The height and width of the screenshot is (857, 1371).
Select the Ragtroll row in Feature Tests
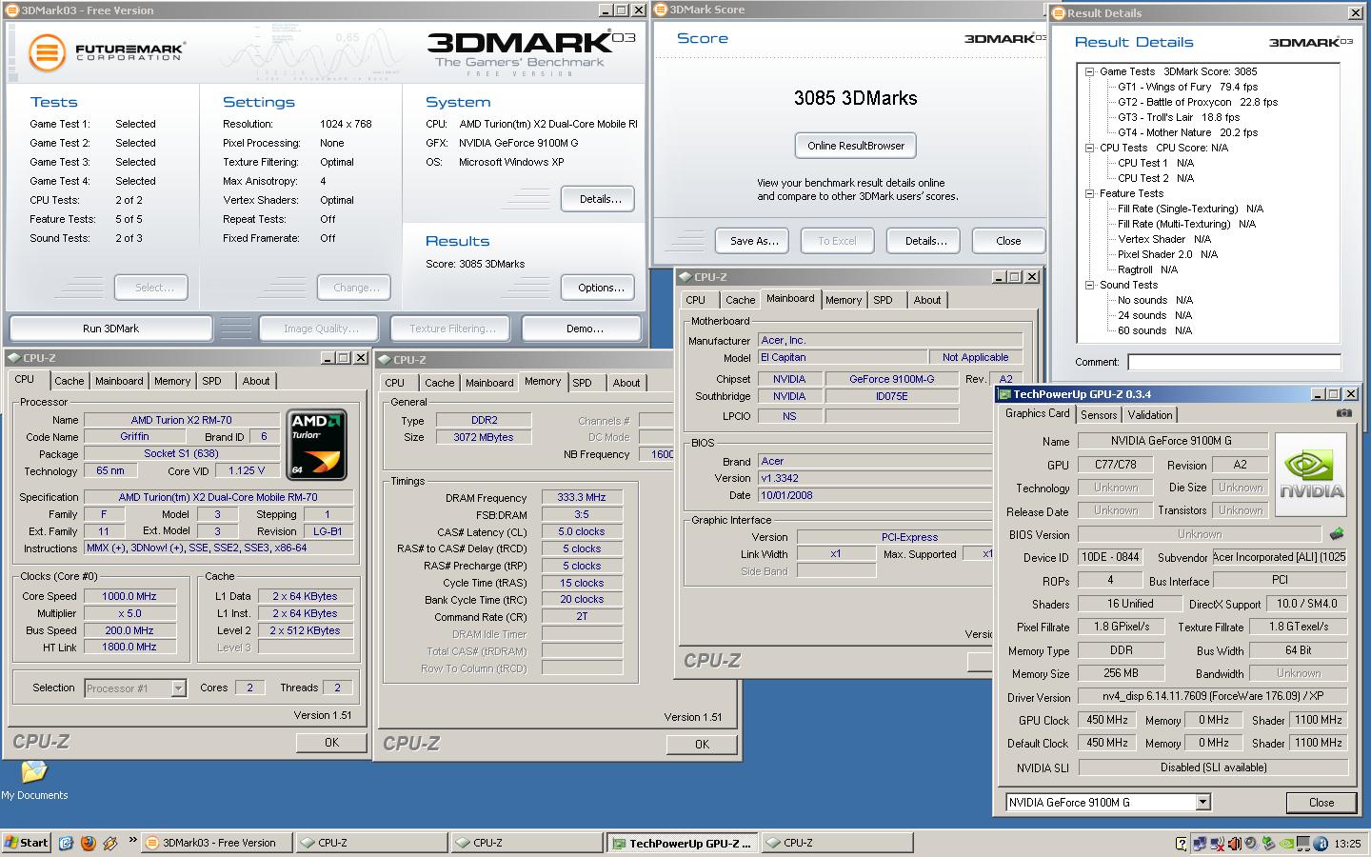[1147, 269]
